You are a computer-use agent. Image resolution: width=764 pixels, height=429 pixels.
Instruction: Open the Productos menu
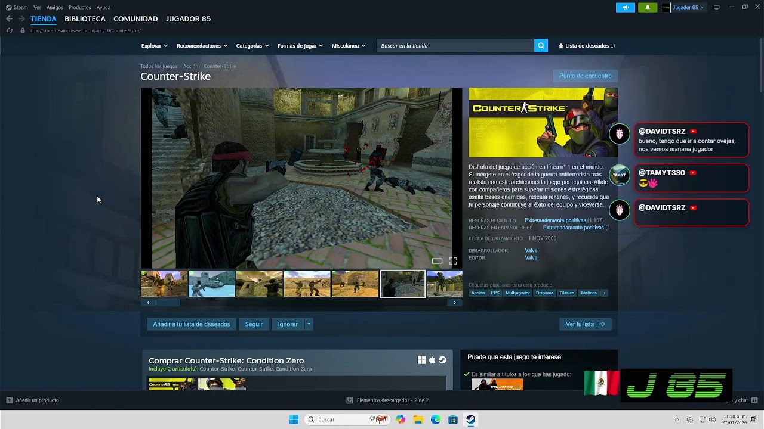80,8
